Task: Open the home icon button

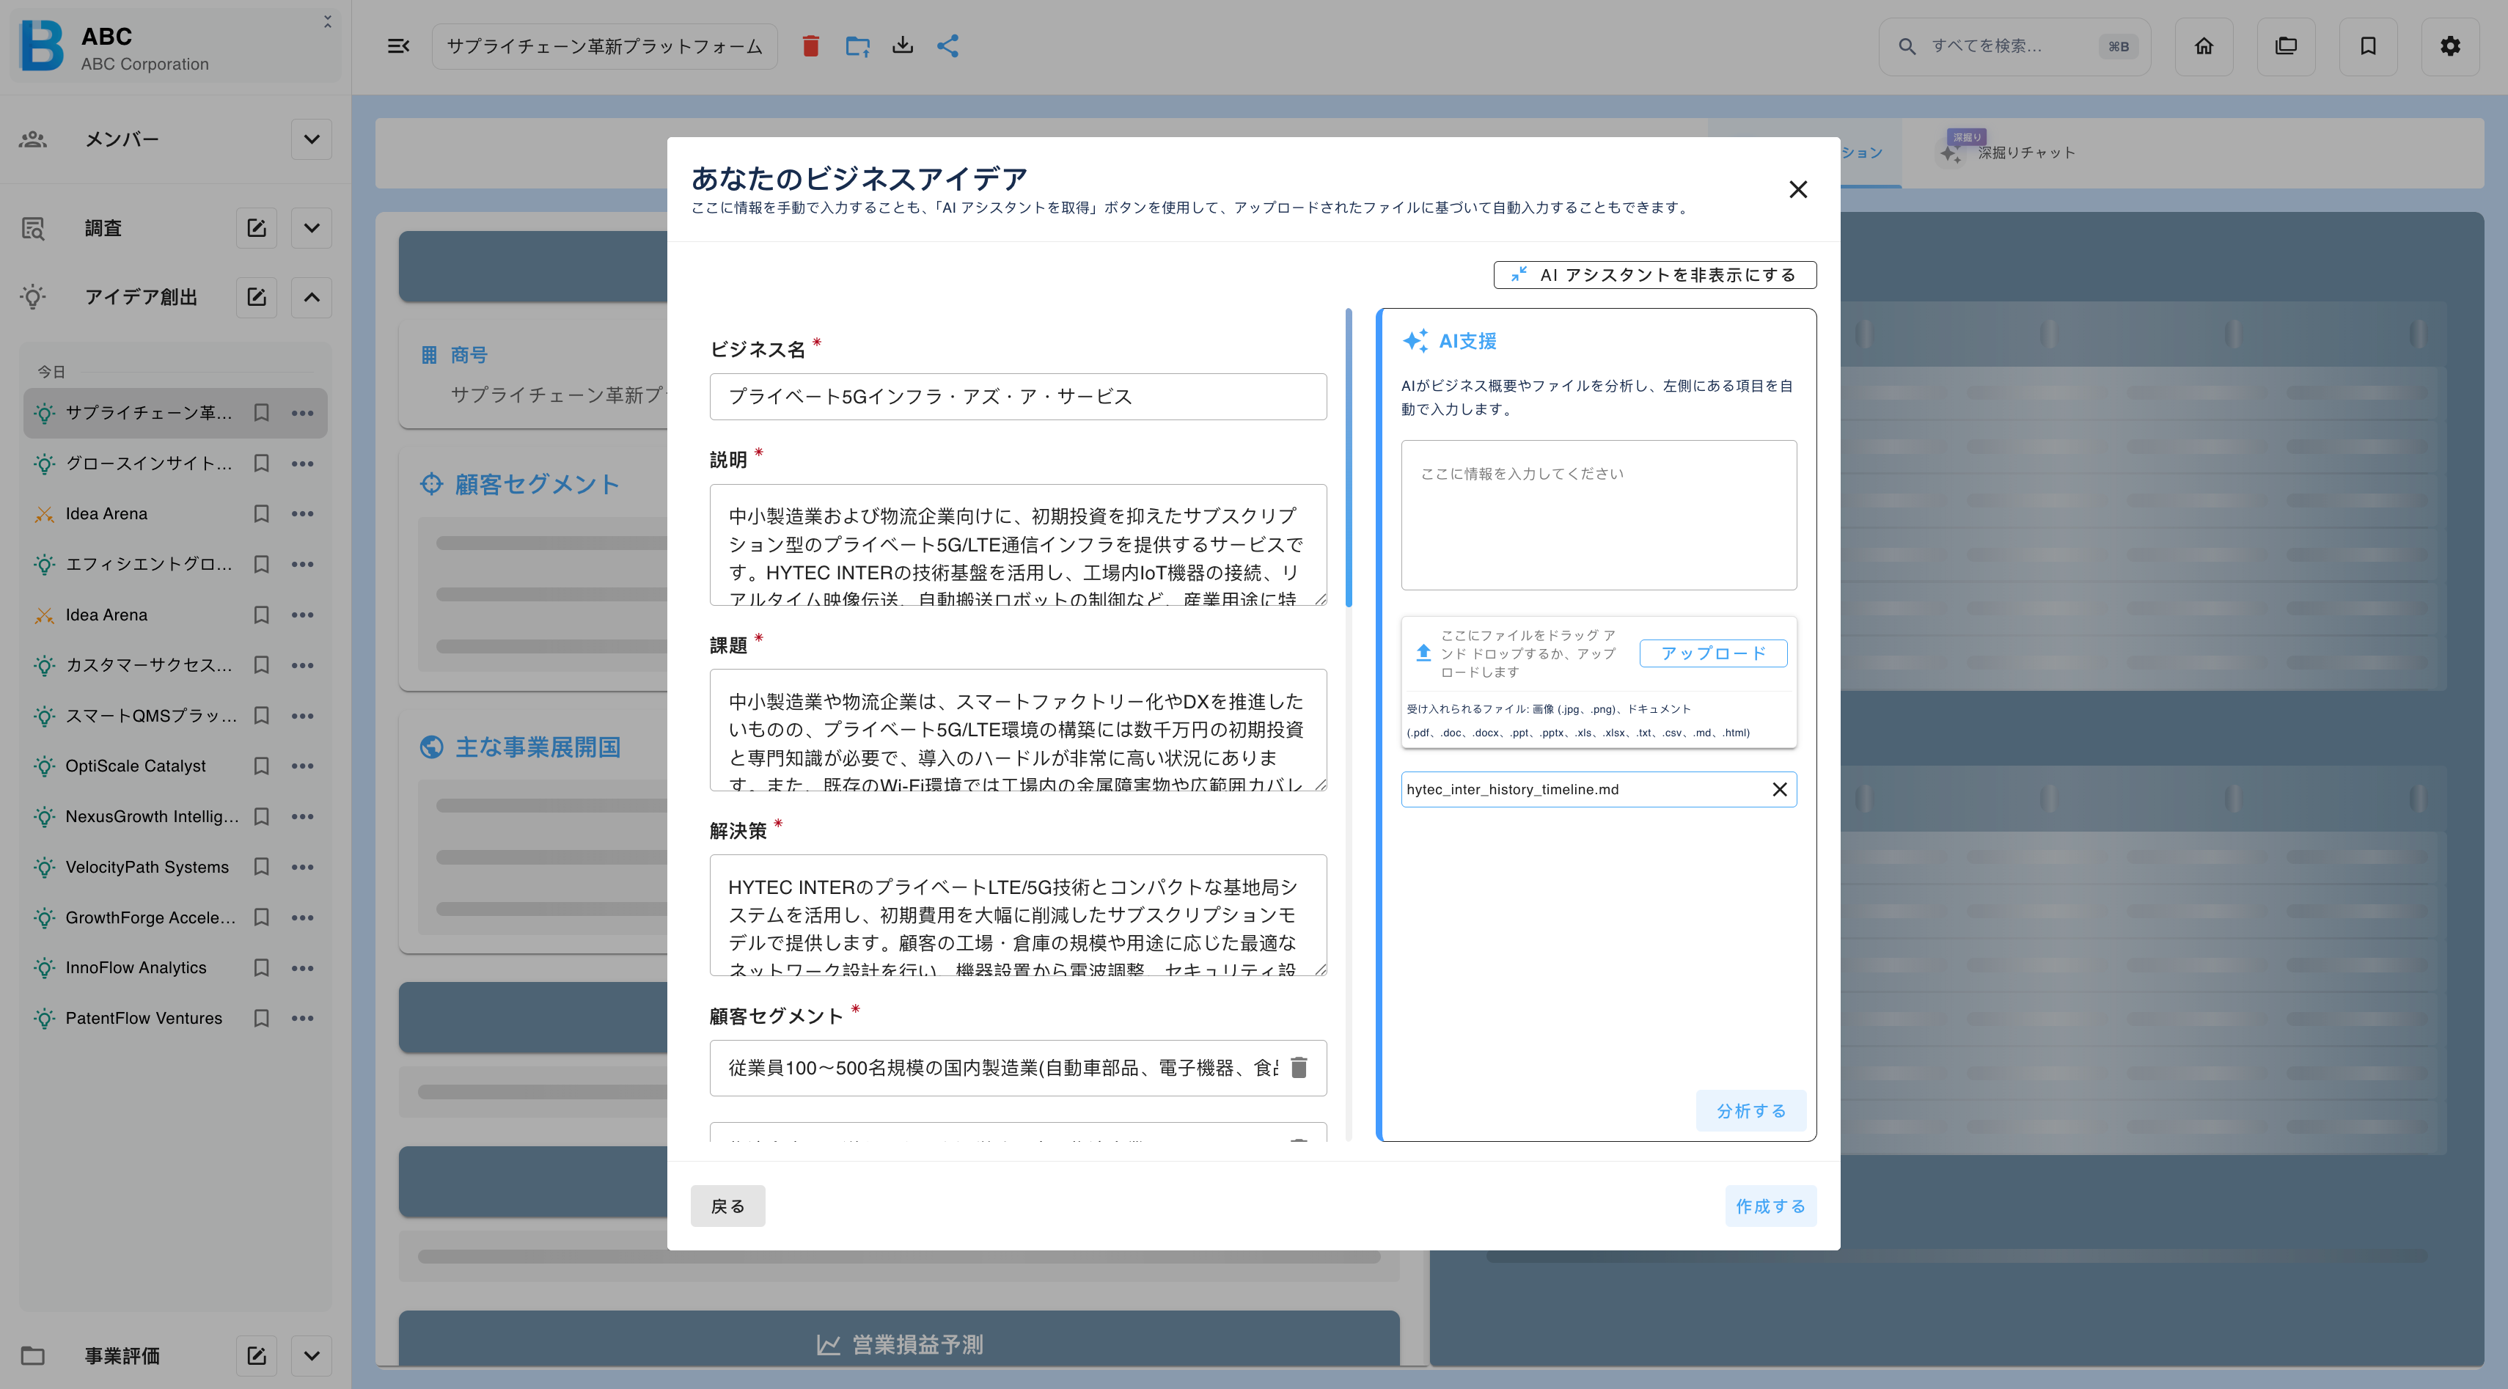Action: click(x=2203, y=45)
